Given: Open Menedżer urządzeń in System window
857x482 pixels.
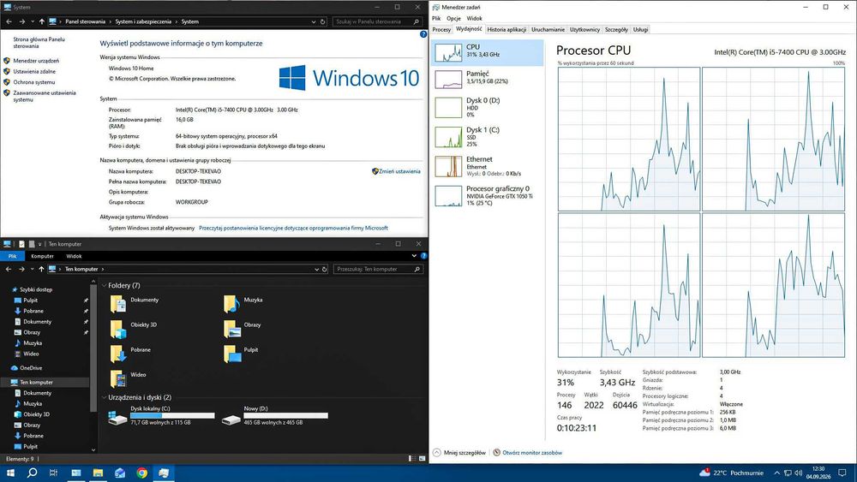Looking at the screenshot, I should [36, 61].
